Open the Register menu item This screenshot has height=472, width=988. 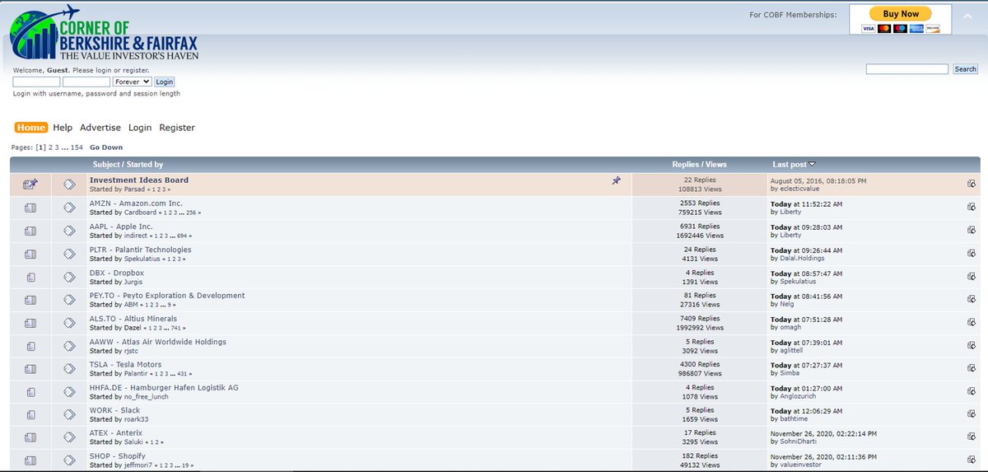click(177, 128)
